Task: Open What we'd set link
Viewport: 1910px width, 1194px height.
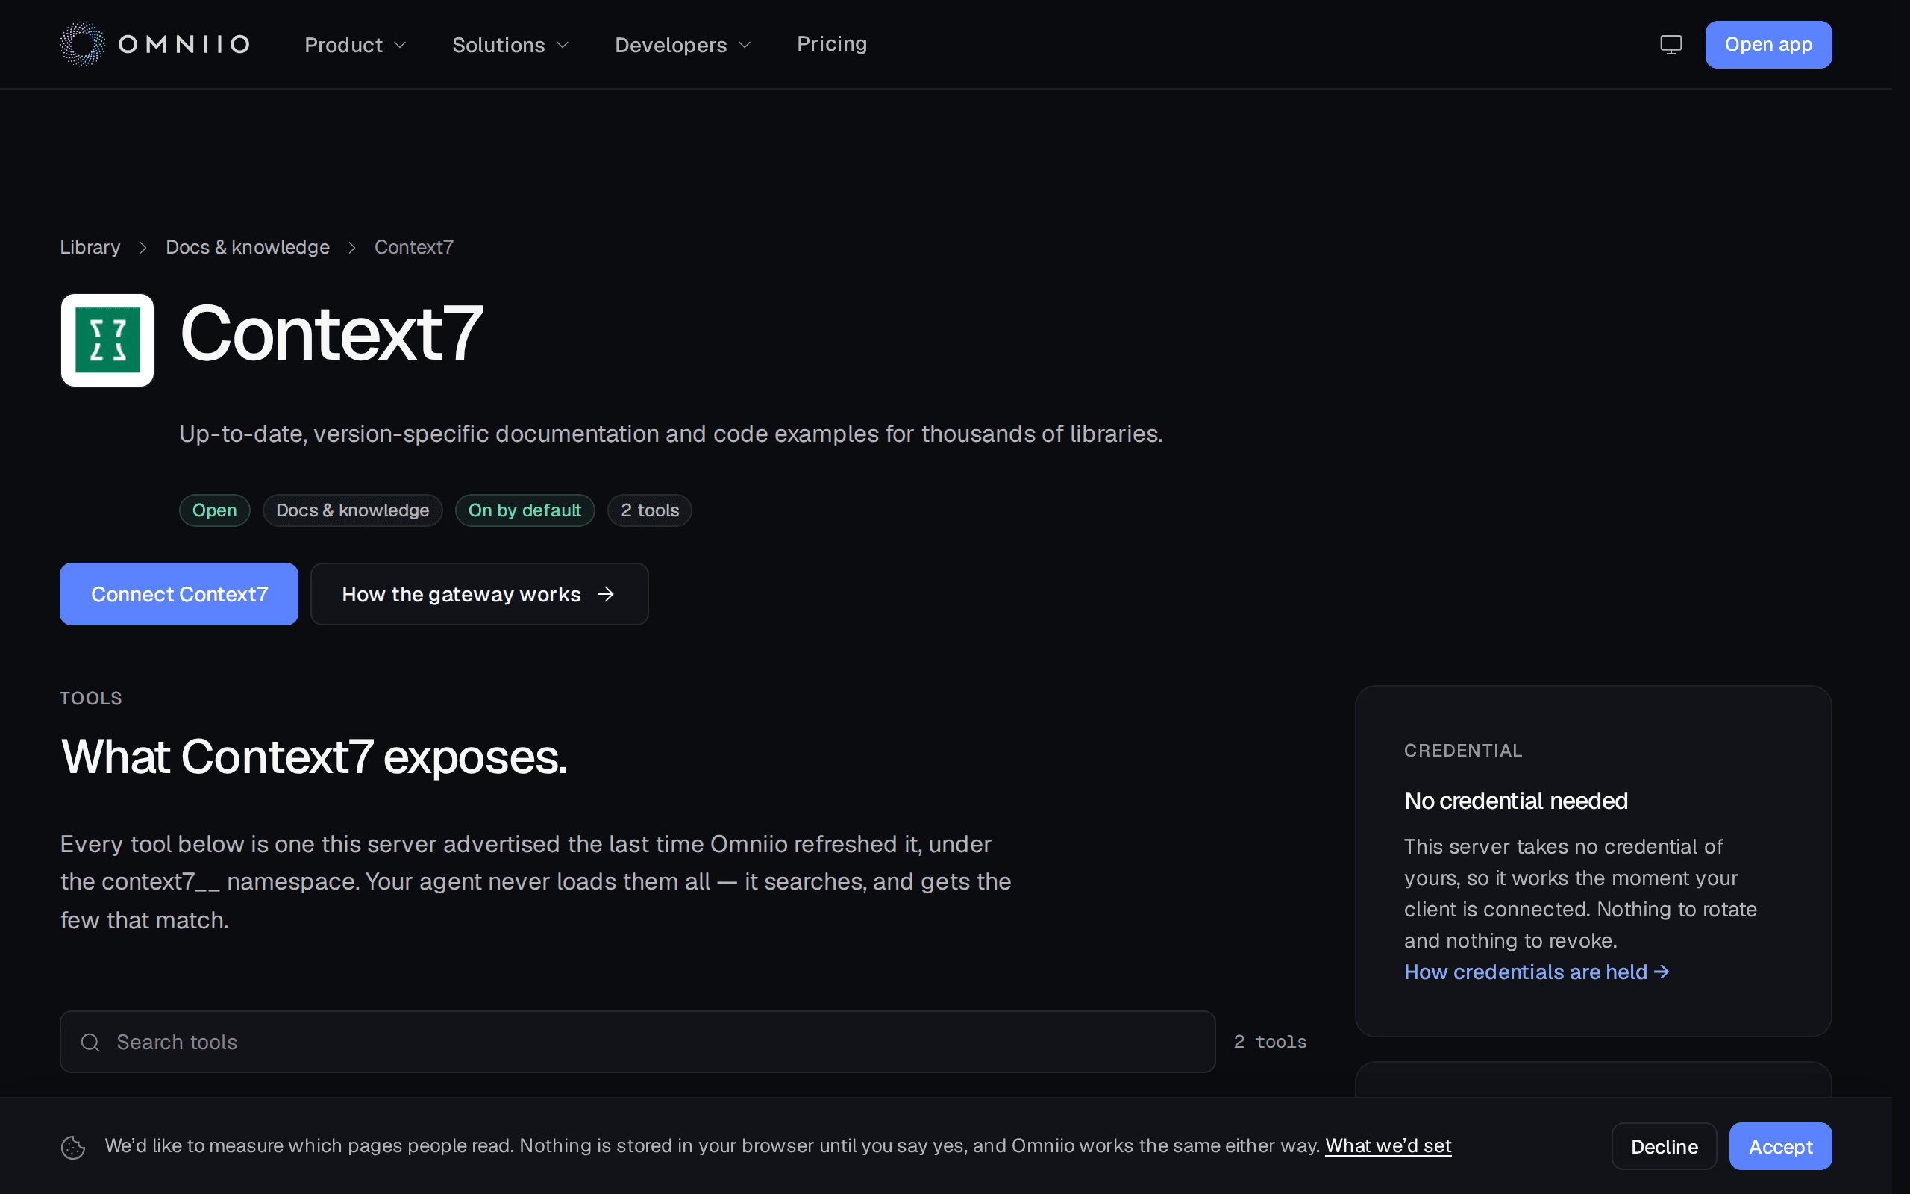Action: point(1388,1145)
